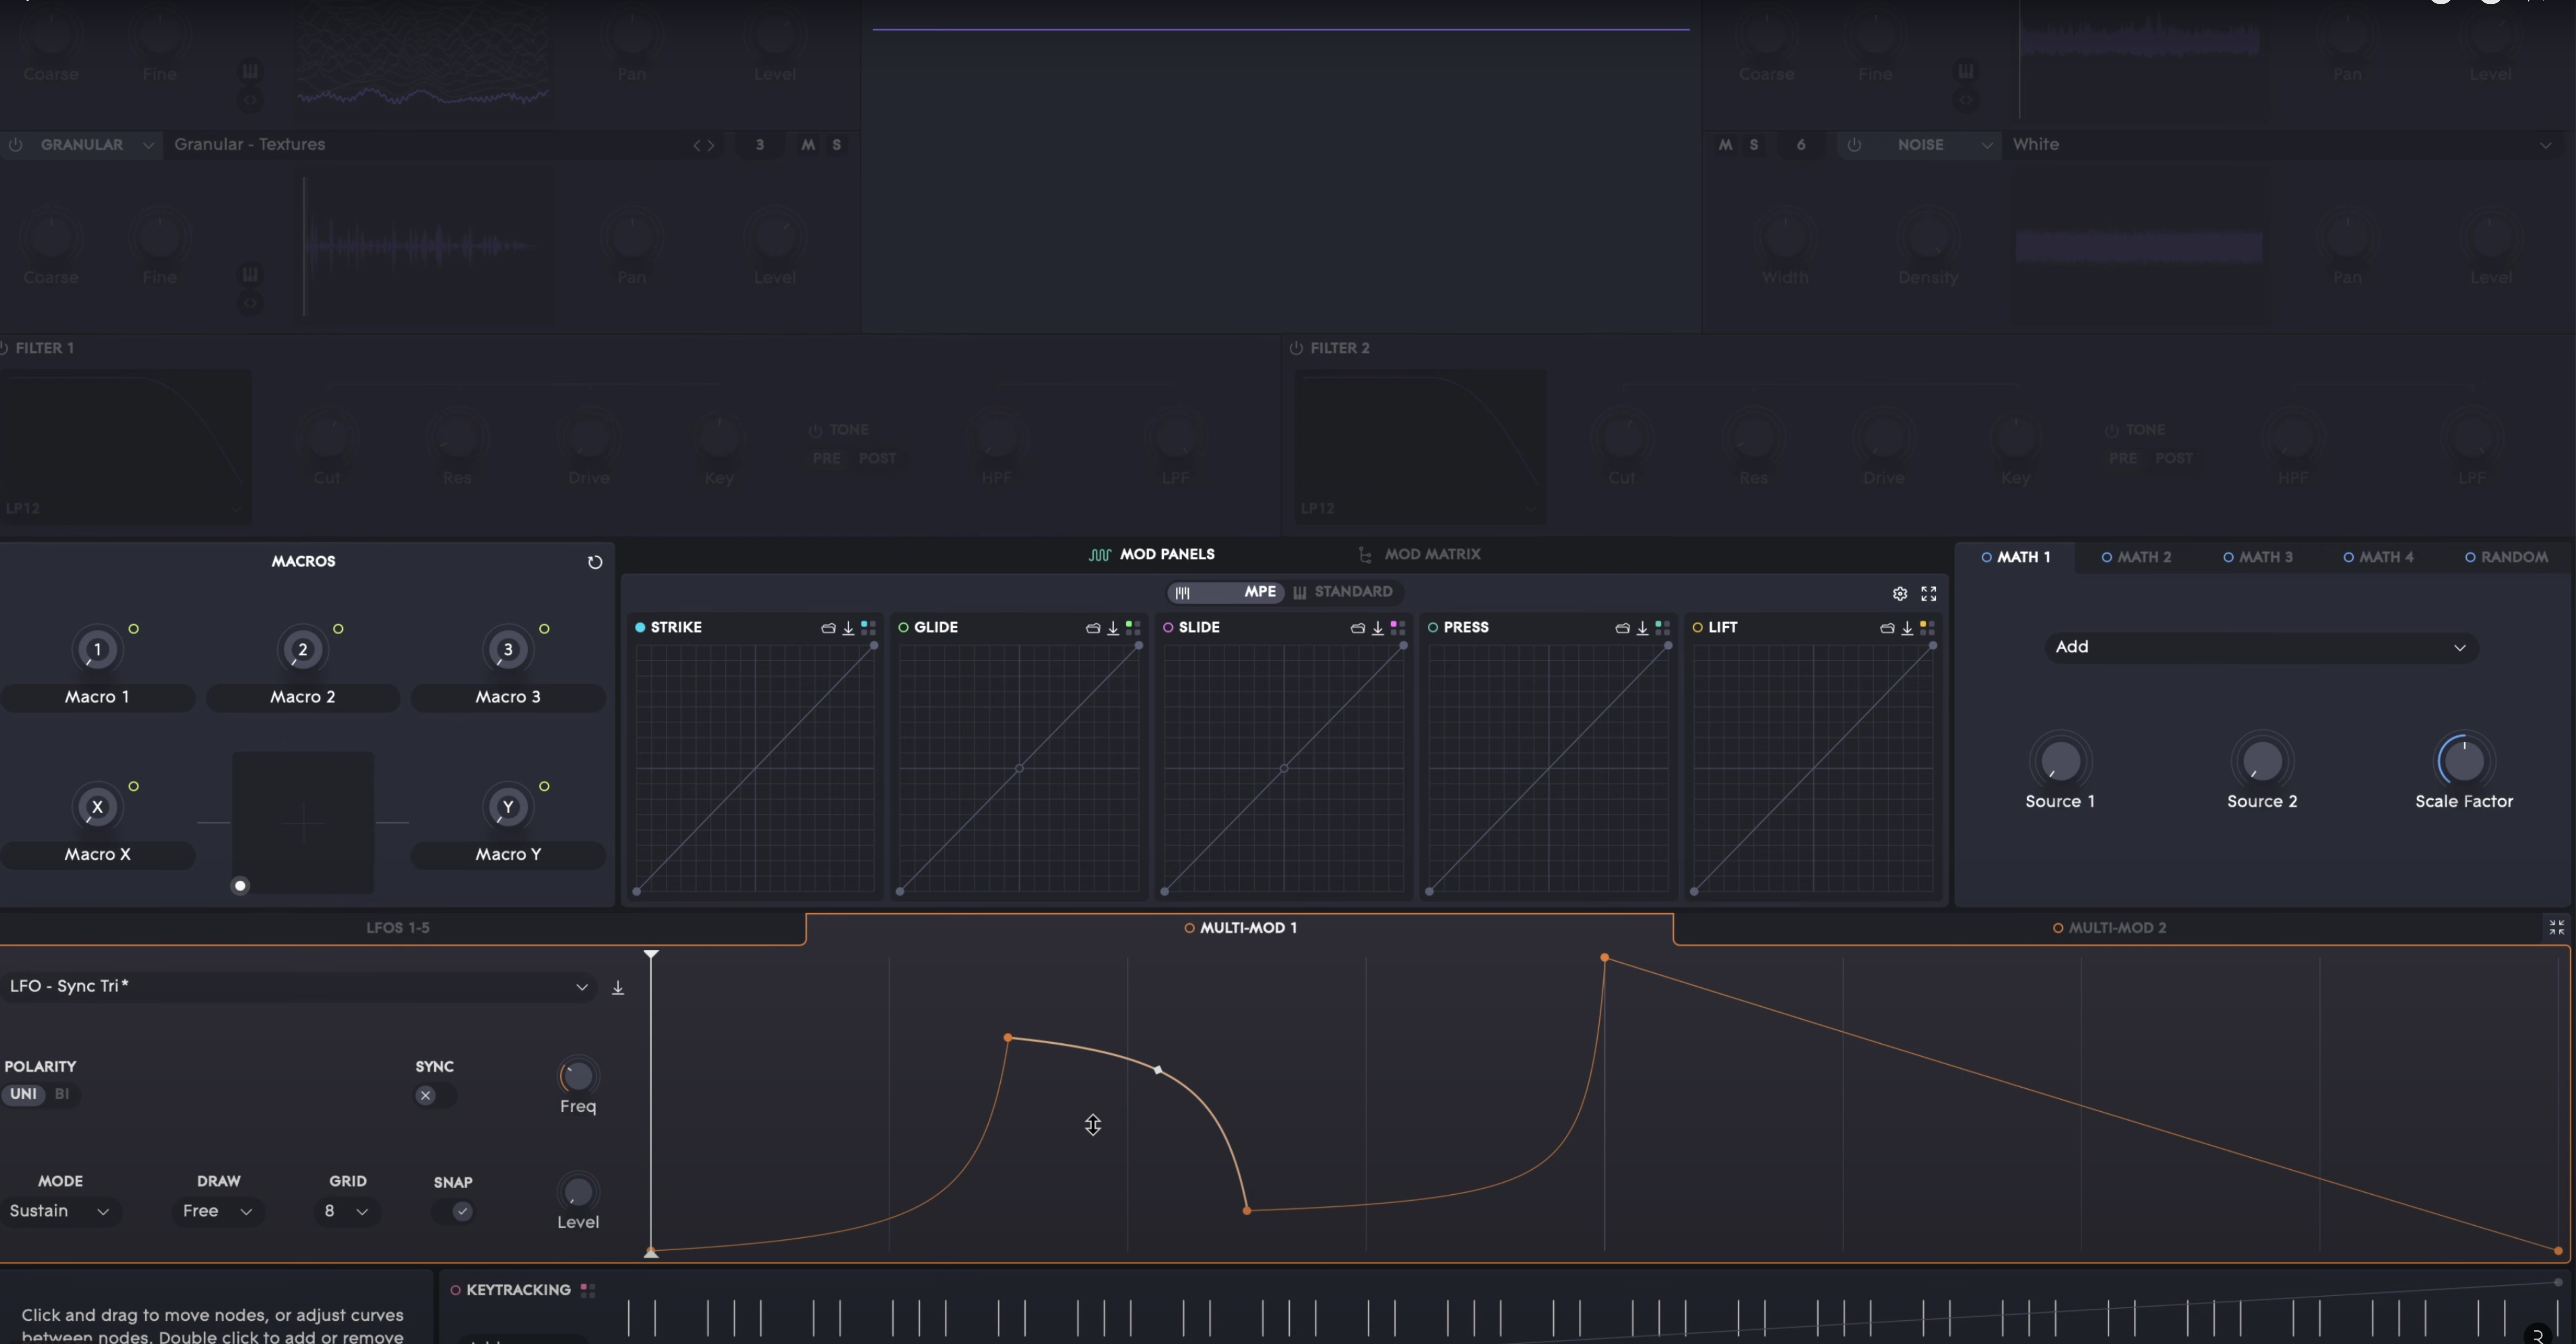Click the Scale Factor knob

point(2464,761)
